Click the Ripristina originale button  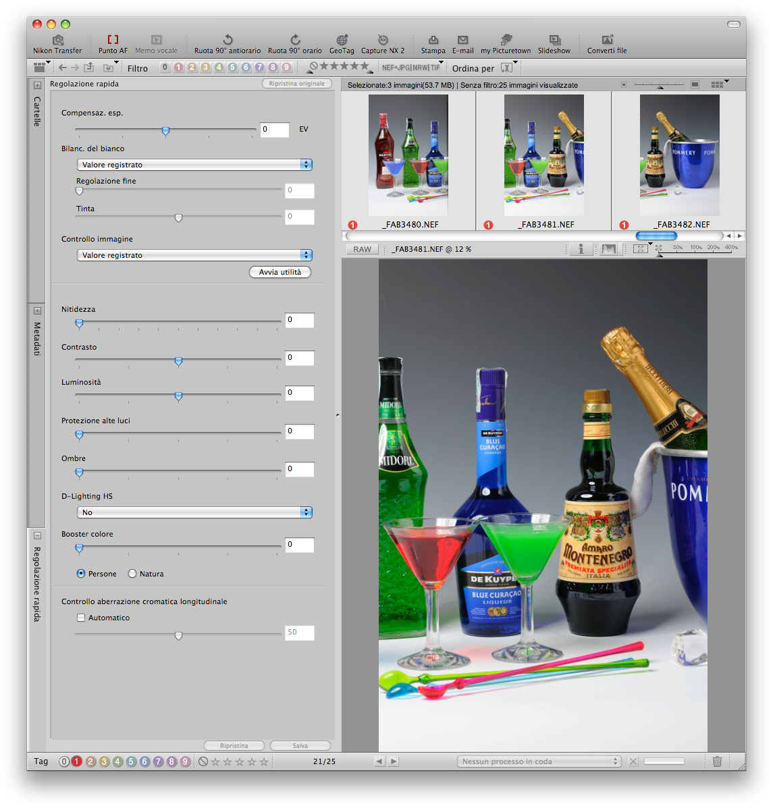297,84
